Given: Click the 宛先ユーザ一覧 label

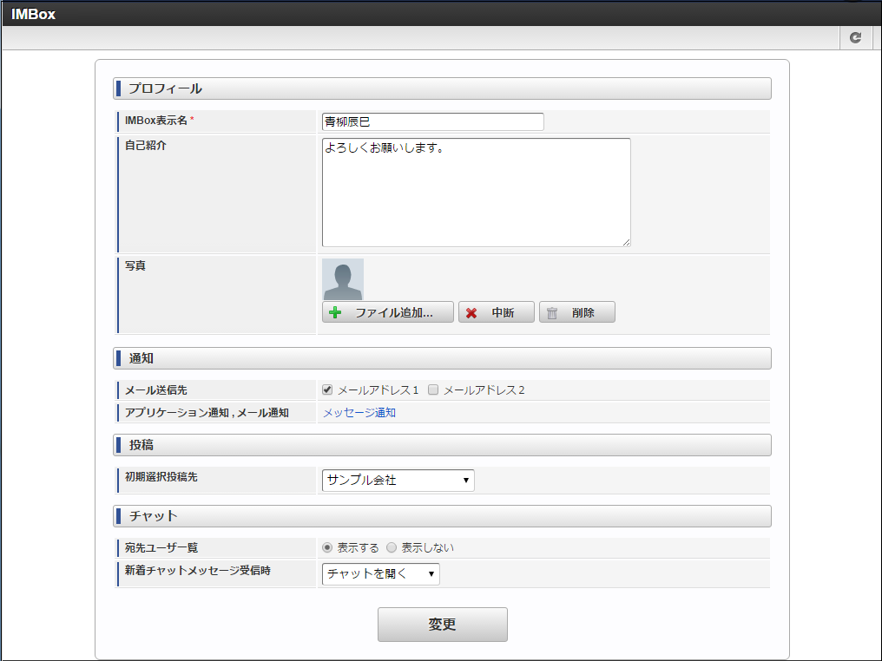Looking at the screenshot, I should pos(161,547).
